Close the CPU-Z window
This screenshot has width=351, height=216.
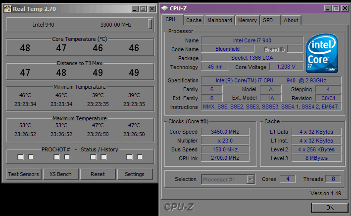tap(345, 8)
